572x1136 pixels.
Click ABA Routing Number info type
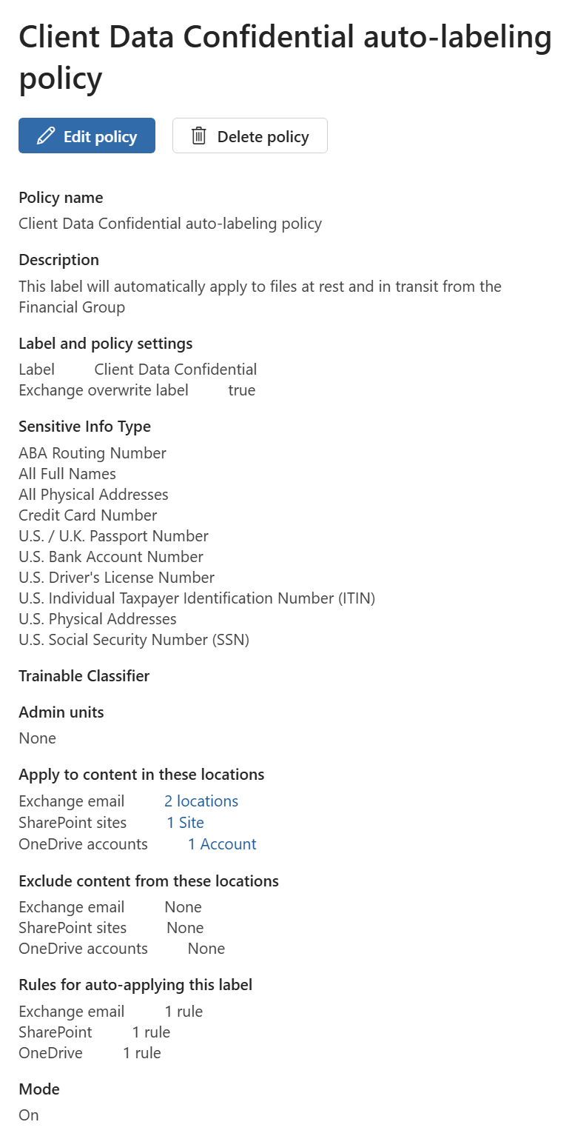[x=92, y=453]
